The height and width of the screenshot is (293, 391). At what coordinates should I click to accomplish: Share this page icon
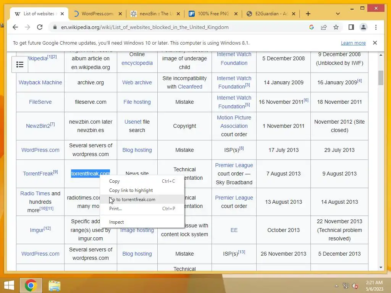(x=324, y=27)
